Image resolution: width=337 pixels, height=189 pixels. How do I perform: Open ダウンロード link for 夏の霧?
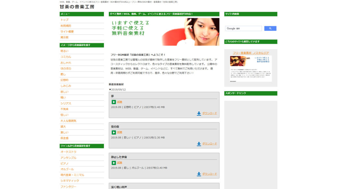[x=210, y=144]
